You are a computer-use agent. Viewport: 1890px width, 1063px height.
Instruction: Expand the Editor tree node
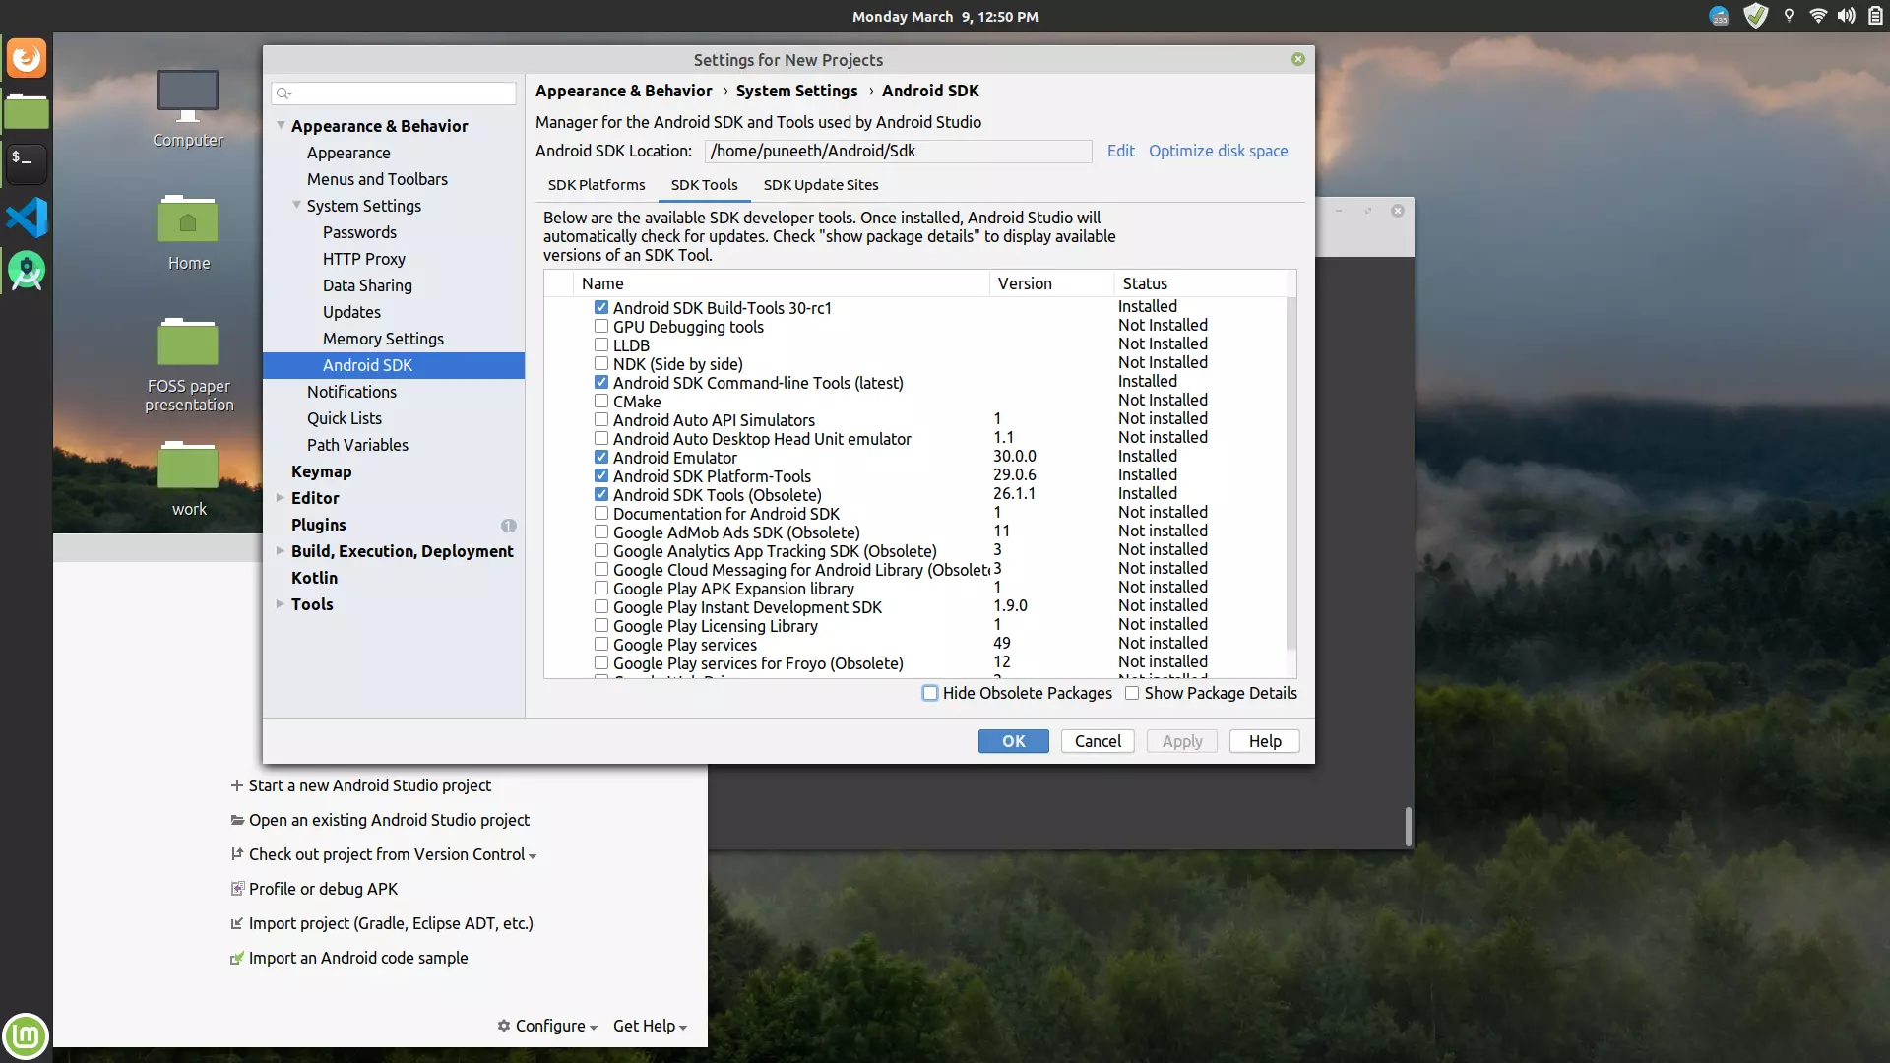(x=281, y=498)
